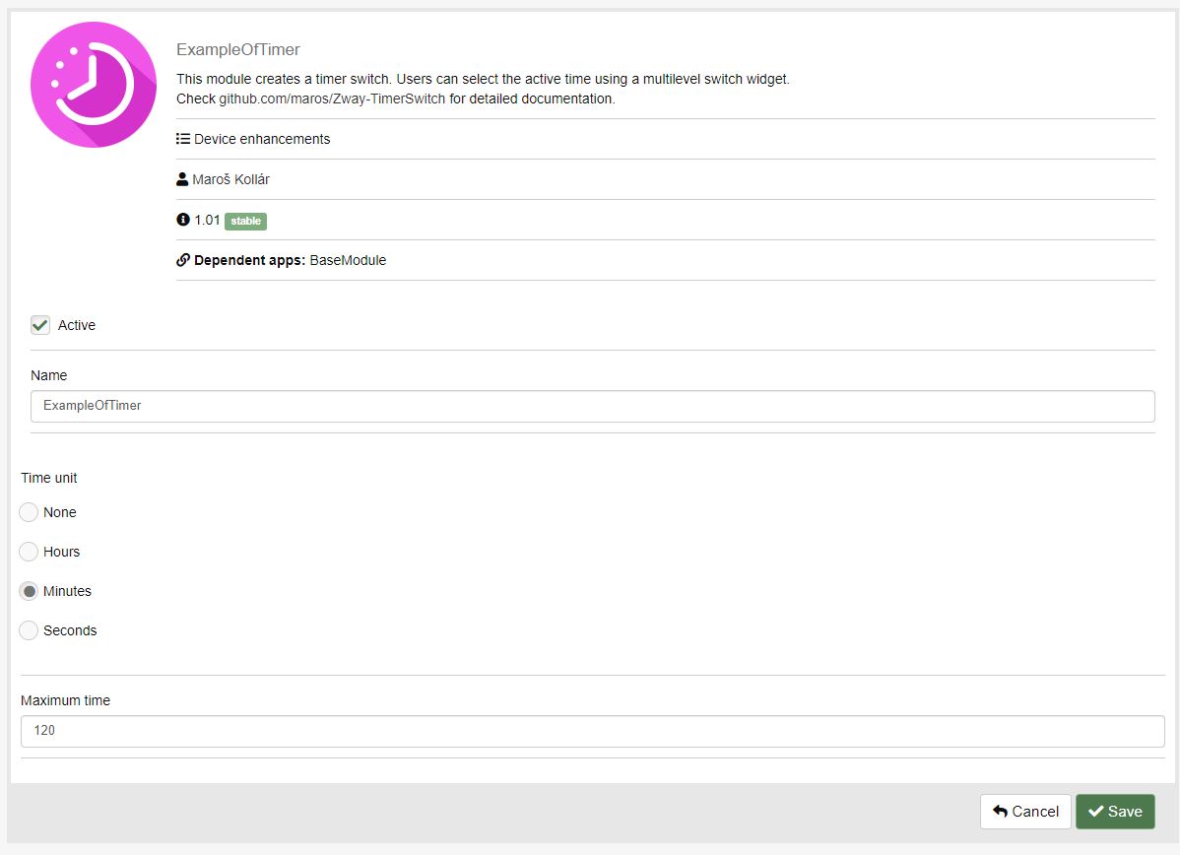1180x855 pixels.
Task: Click the ExampleOfTimer heading title
Action: click(238, 49)
